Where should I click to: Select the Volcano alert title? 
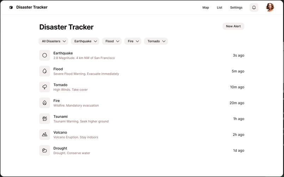click(x=60, y=132)
